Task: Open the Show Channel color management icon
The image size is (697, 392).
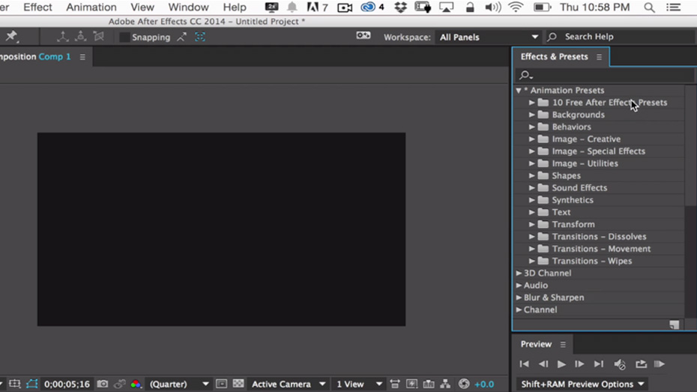Action: (x=136, y=384)
